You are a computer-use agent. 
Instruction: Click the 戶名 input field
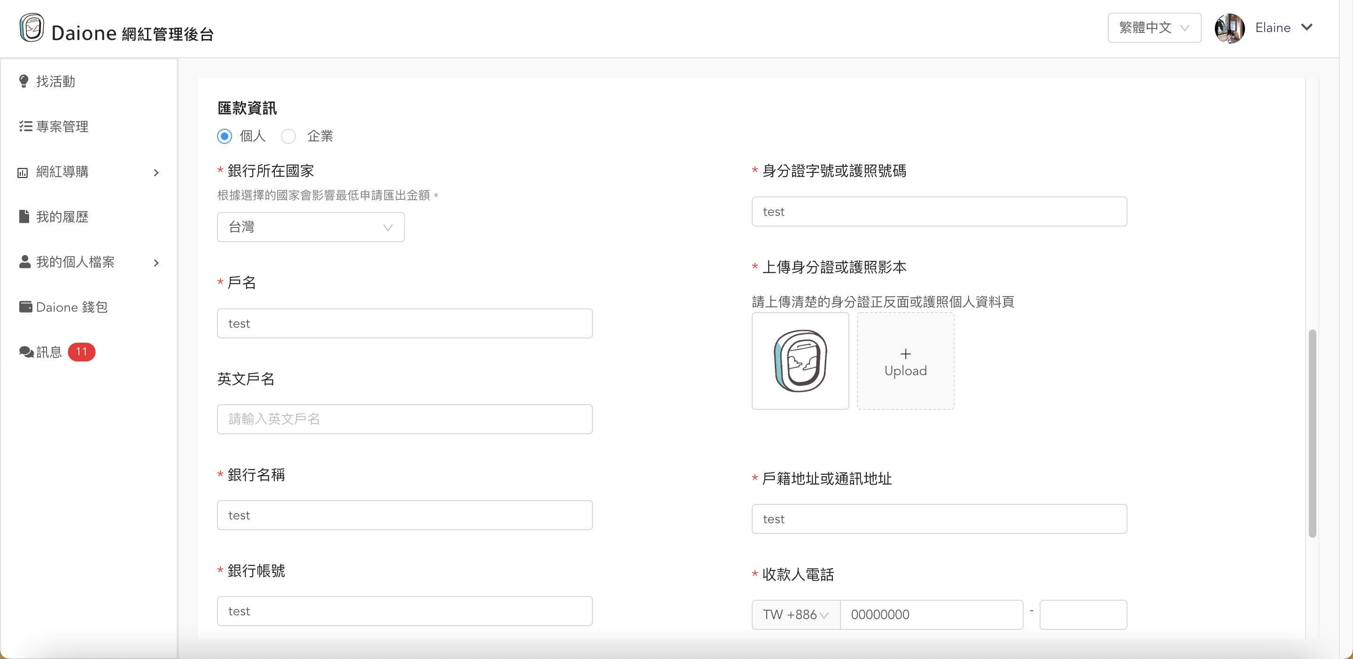point(404,323)
